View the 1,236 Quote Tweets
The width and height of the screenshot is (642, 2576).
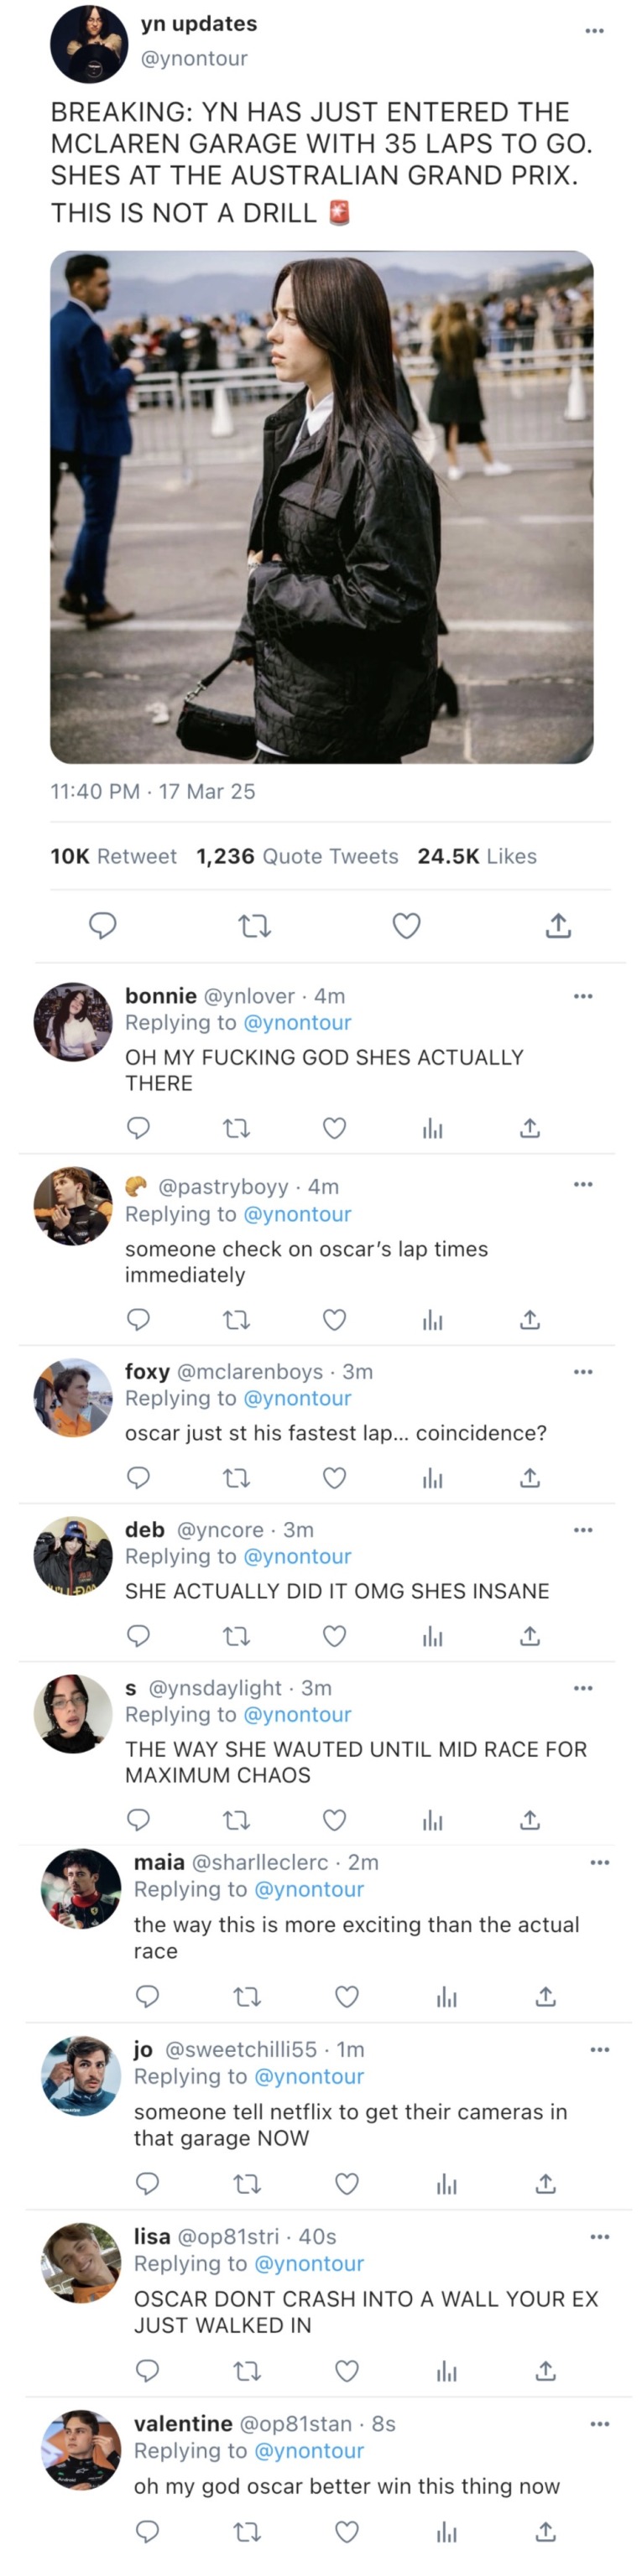(x=297, y=856)
